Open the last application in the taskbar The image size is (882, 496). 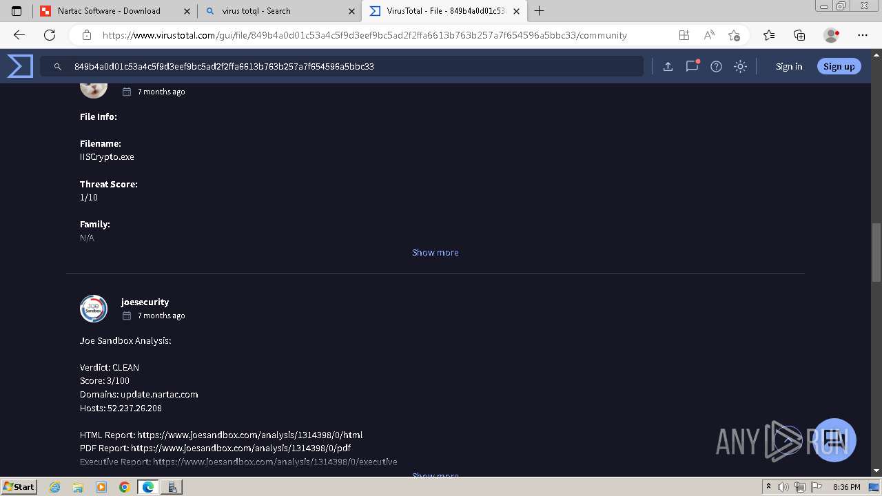(172, 487)
